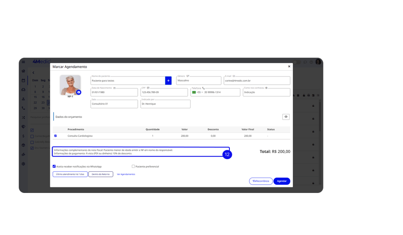Open the hamburger menu in top left
Viewport: 403px width, 235px height.
24,62
